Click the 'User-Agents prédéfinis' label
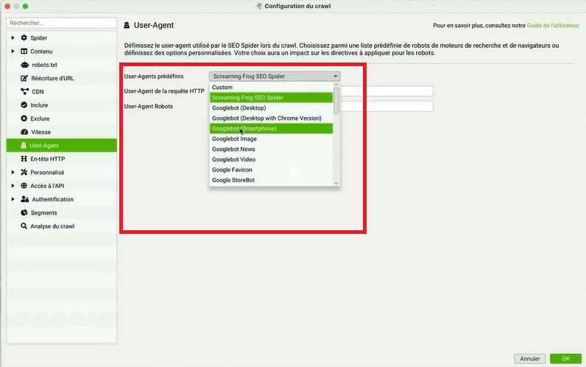 point(154,76)
